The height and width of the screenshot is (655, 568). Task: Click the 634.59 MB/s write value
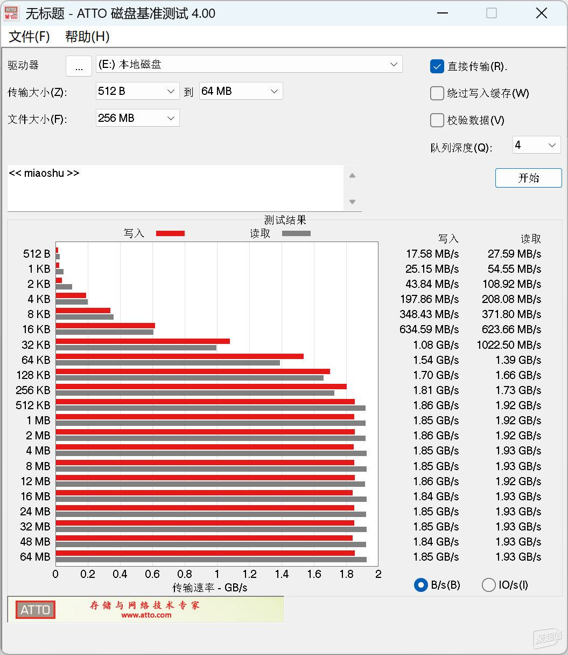430,329
